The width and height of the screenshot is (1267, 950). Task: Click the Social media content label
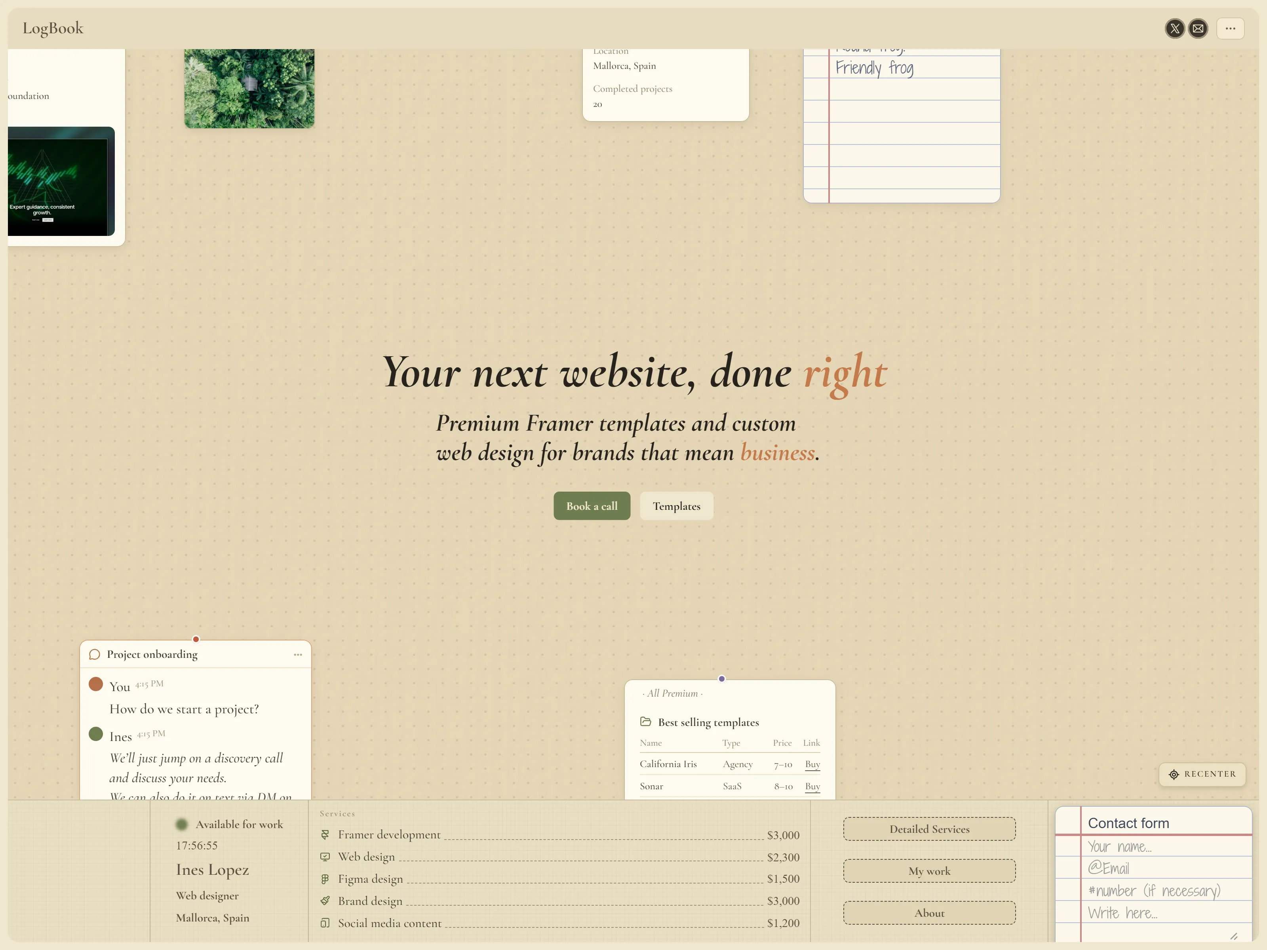[x=390, y=923]
